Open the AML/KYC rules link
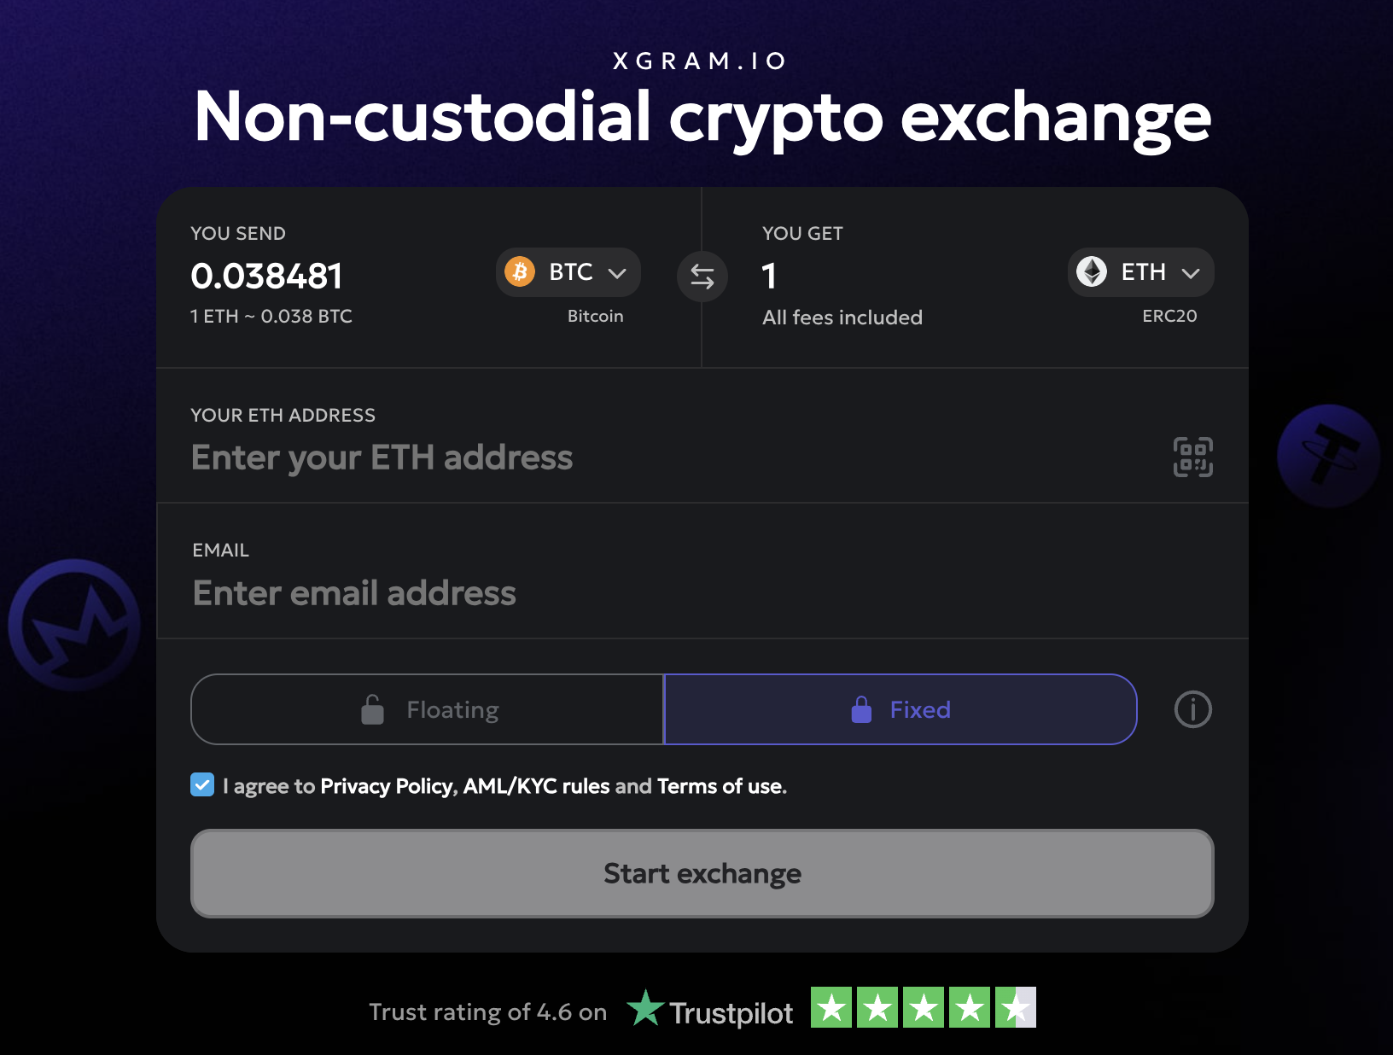1393x1055 pixels. pos(536,786)
